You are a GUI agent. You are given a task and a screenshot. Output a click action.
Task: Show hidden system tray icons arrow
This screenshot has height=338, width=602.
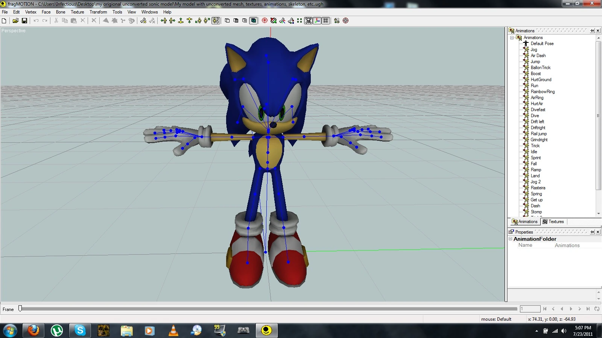537,331
